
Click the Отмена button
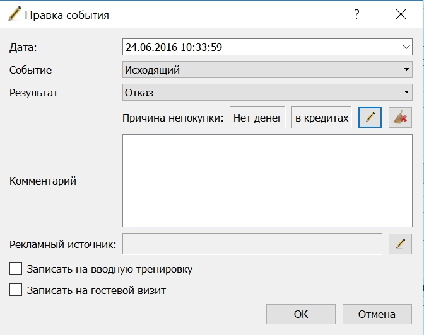[x=377, y=314]
